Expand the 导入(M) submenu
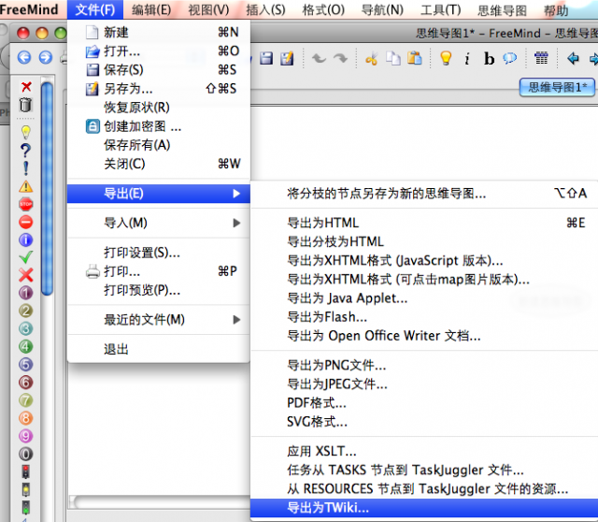 click(x=159, y=223)
